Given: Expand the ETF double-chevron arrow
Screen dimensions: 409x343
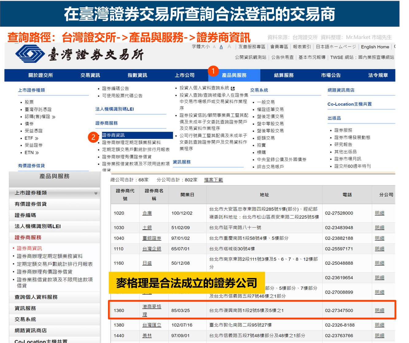Looking at the screenshot, I should [37, 138].
